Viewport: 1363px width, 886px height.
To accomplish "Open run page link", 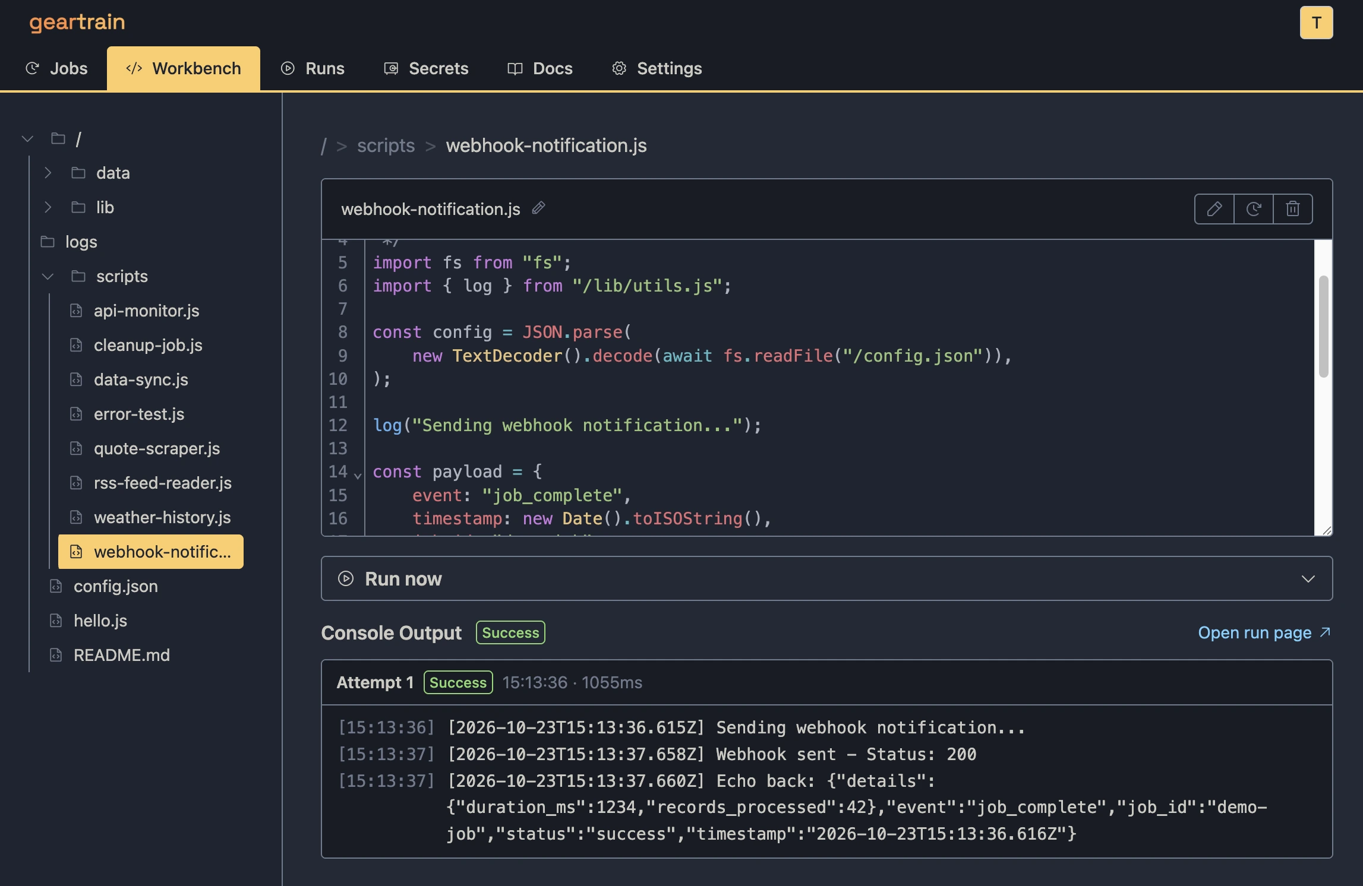I will click(x=1264, y=632).
